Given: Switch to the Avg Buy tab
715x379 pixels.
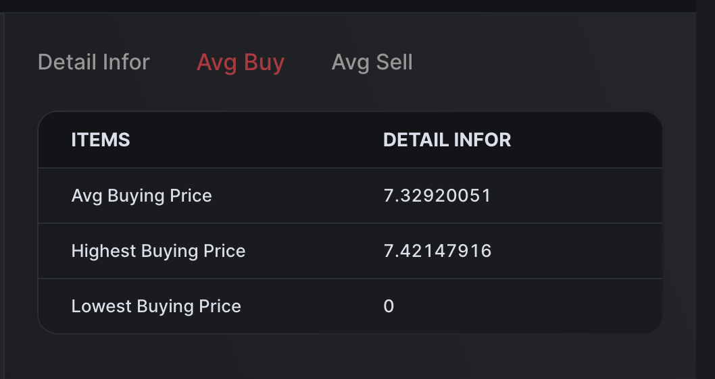Looking at the screenshot, I should click(x=241, y=63).
